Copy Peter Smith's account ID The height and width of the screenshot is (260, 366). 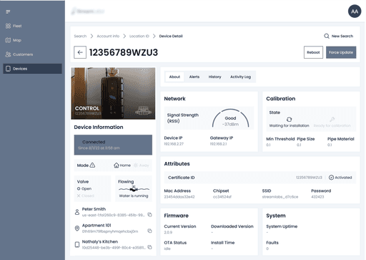(x=149, y=215)
